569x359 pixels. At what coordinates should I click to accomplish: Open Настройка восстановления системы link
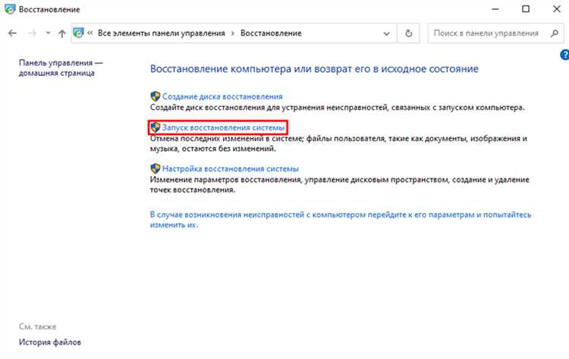[x=231, y=168]
